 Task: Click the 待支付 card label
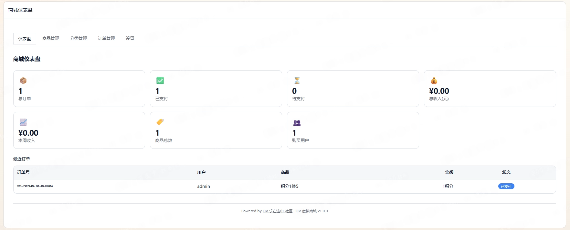(x=298, y=99)
